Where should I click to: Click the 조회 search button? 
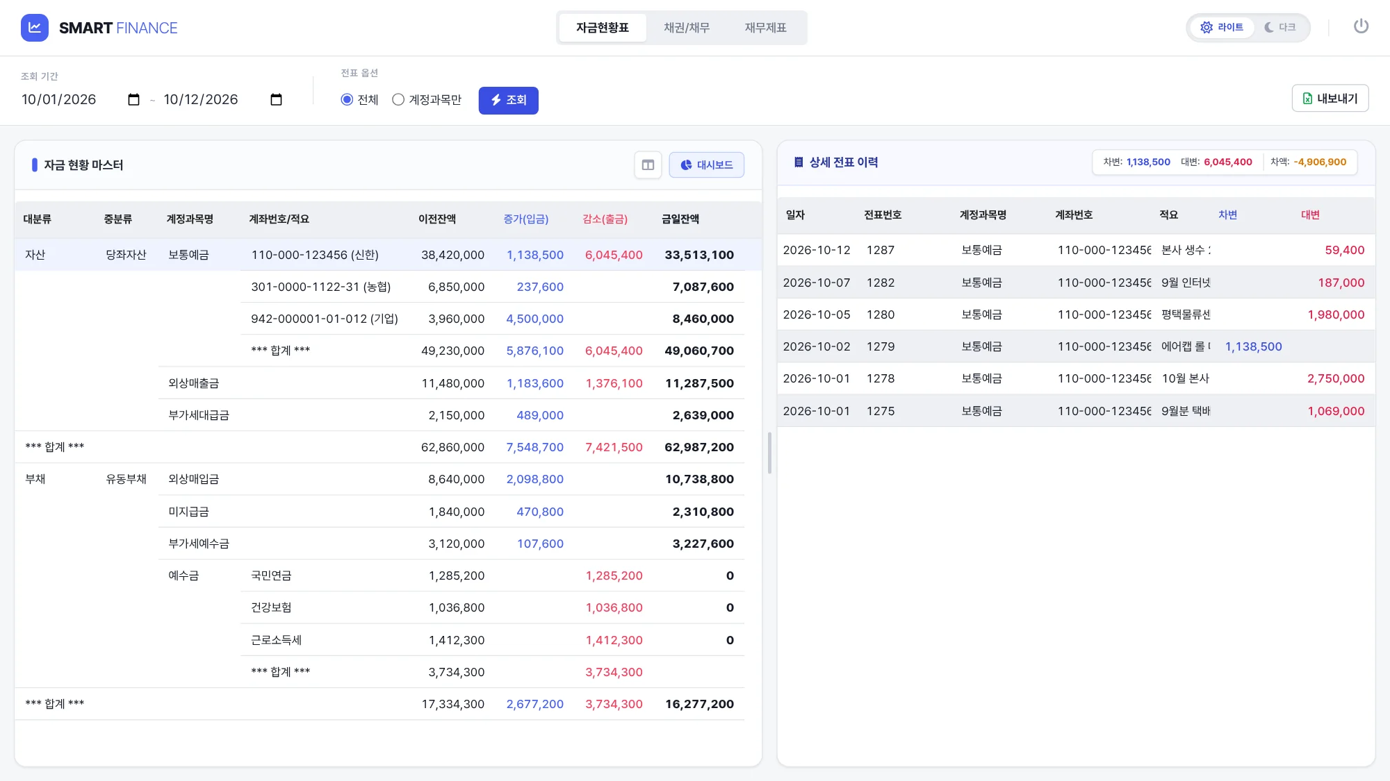click(x=508, y=100)
